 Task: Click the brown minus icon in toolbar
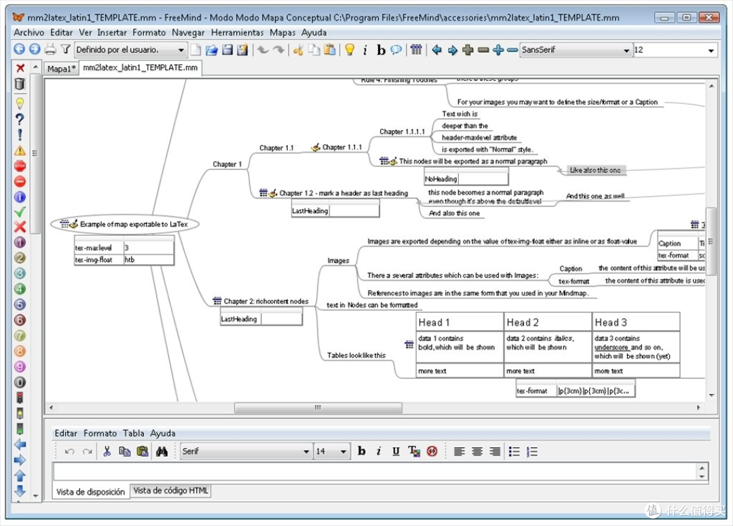click(483, 50)
